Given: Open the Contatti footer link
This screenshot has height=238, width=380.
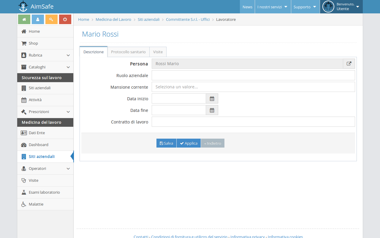Looking at the screenshot, I should [x=141, y=237].
